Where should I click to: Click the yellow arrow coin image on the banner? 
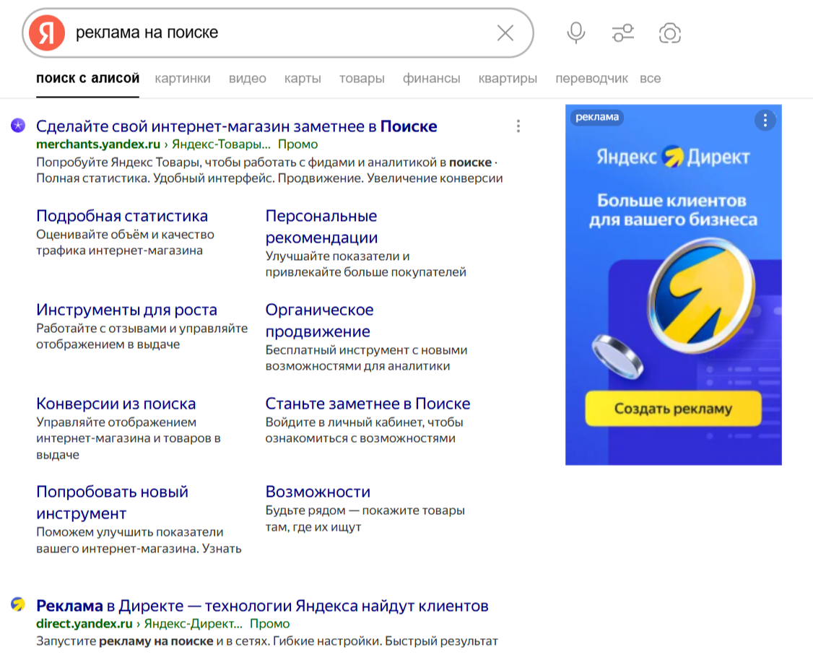pos(700,295)
